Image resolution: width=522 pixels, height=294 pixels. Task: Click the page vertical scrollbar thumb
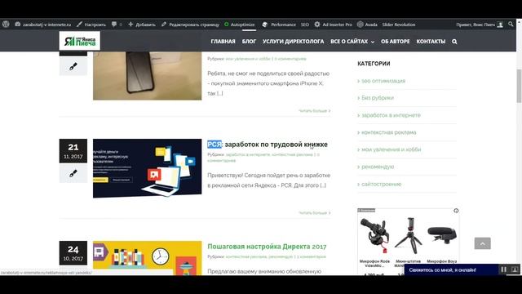click(x=519, y=86)
